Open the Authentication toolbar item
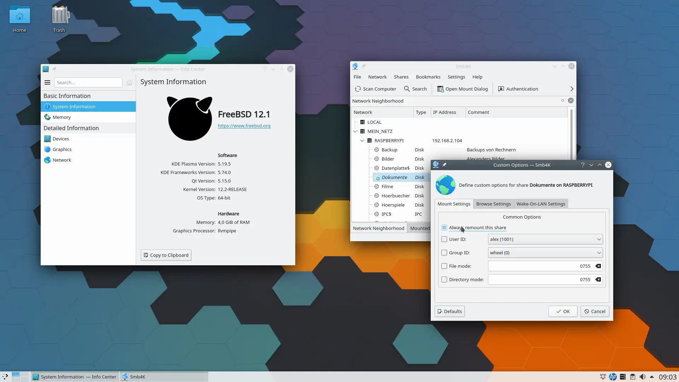The image size is (679, 382). [x=518, y=89]
